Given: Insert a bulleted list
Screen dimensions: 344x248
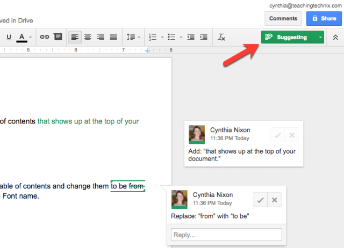Looking at the screenshot, I should pyautogui.click(x=171, y=37).
